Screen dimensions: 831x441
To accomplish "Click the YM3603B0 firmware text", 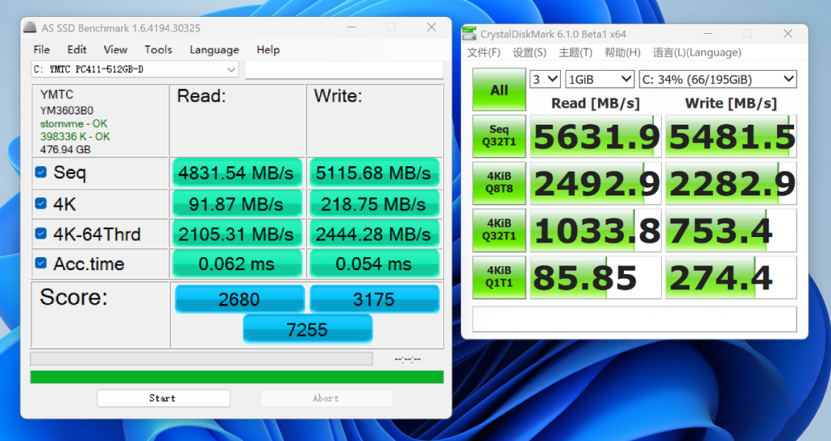I will tap(67, 110).
